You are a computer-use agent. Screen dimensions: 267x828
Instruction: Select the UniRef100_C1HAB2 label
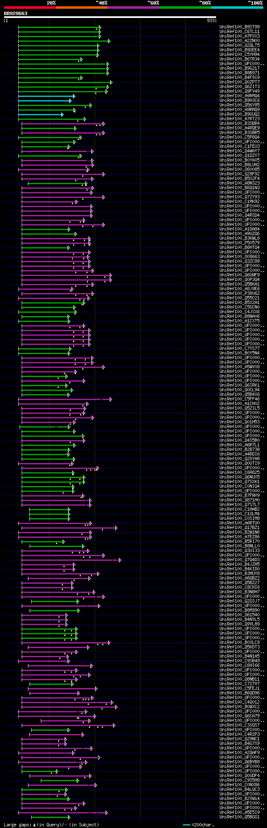tap(239, 509)
